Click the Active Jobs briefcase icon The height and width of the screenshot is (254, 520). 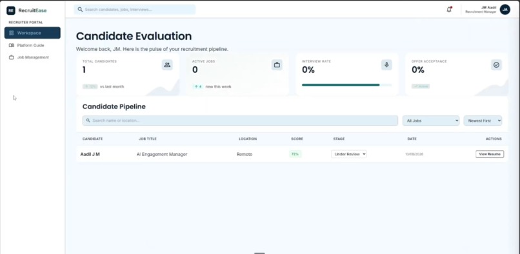[x=277, y=65]
